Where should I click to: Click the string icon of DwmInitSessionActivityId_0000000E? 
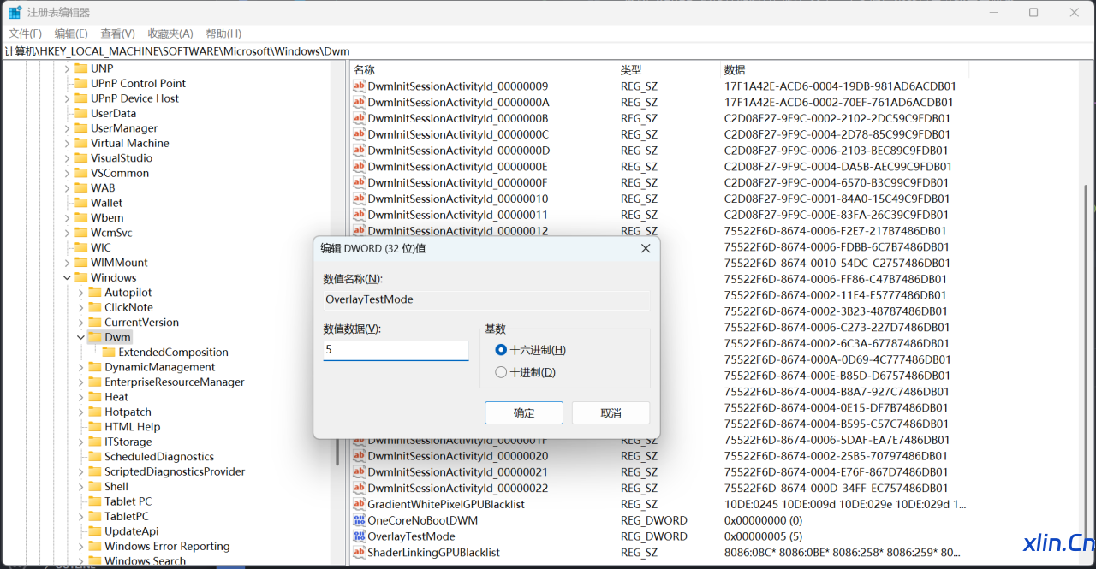[360, 167]
